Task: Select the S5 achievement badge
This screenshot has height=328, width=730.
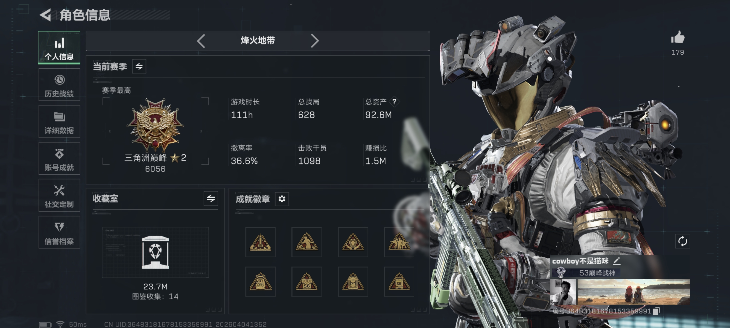Action: pyautogui.click(x=261, y=282)
